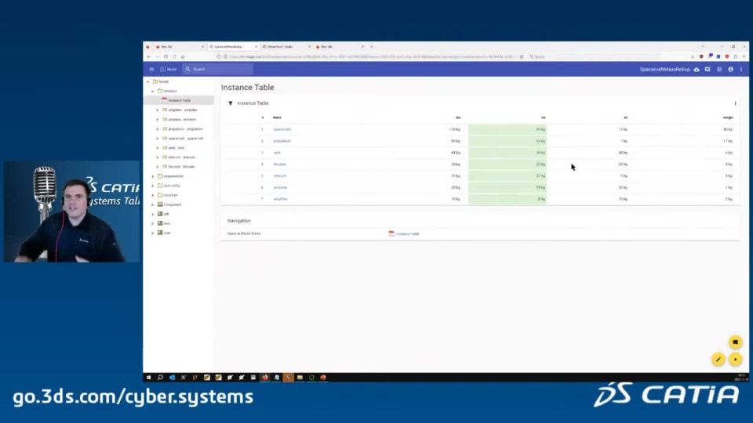
Task: Click the margin column header
Action: point(728,117)
